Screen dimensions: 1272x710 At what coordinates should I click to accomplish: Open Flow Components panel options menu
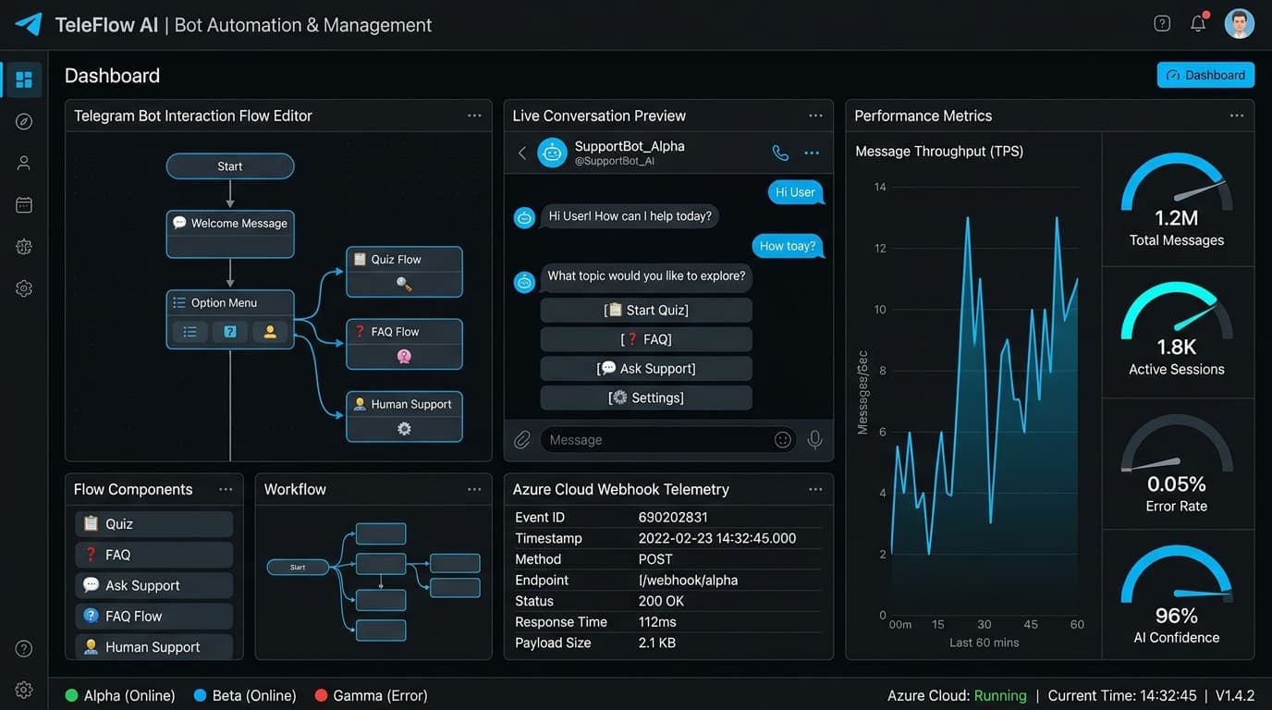226,489
